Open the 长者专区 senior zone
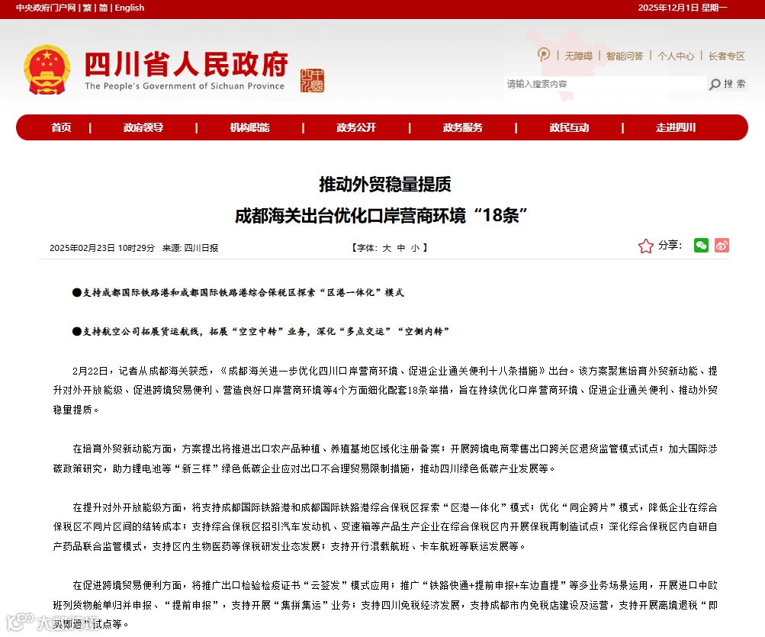Image resolution: width=765 pixels, height=637 pixels. [726, 56]
